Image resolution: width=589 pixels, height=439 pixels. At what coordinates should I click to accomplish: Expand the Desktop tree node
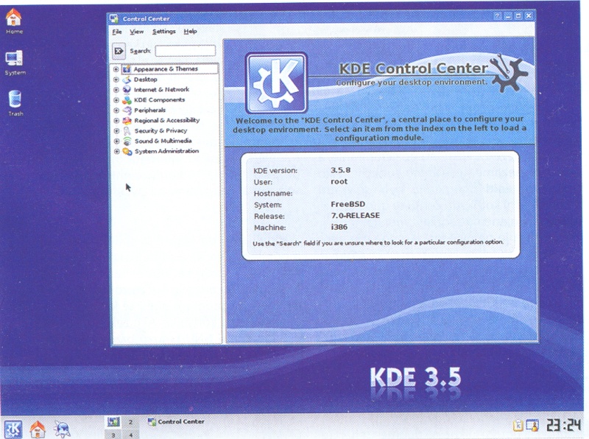tap(116, 80)
